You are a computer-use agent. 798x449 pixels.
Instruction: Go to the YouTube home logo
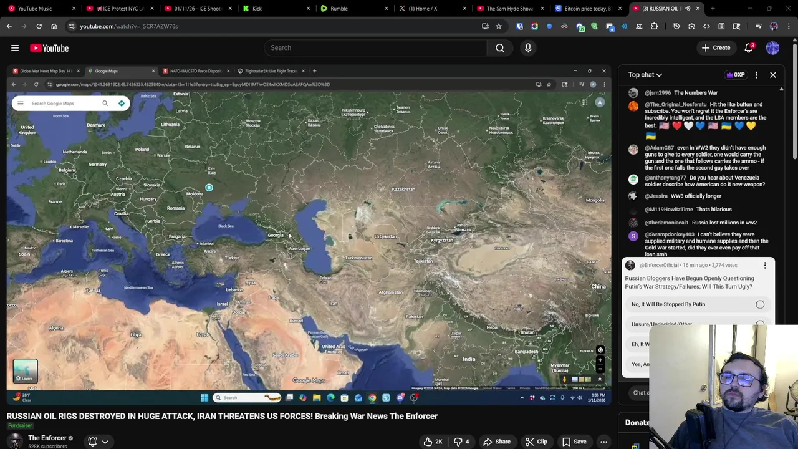click(x=49, y=48)
